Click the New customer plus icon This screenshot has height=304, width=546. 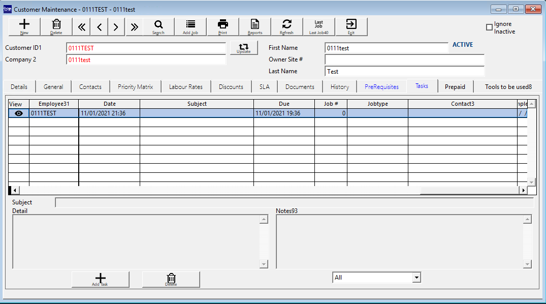tap(24, 26)
